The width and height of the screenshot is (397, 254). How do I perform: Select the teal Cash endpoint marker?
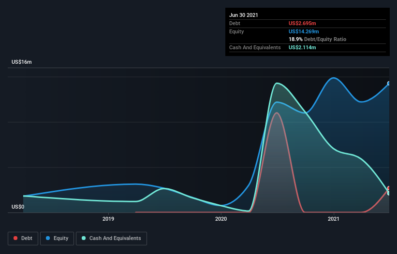389,193
